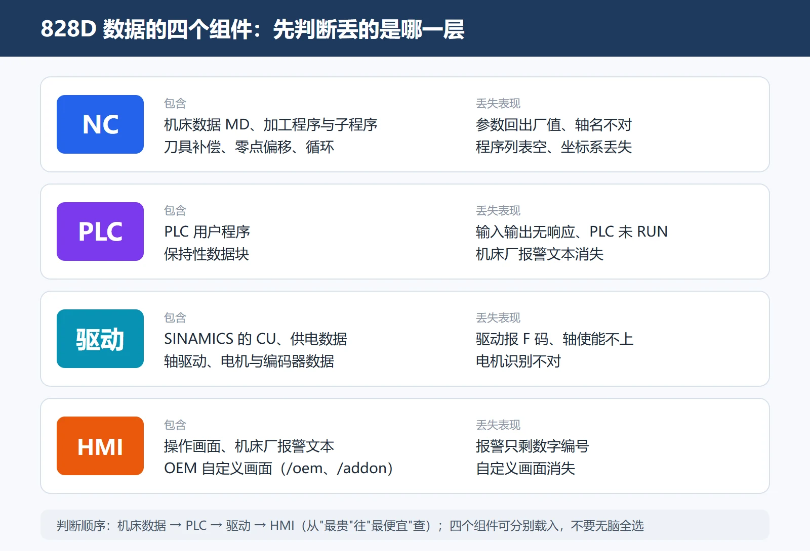Click the 包含 label in PLC card
This screenshot has width=810, height=551.
(x=175, y=210)
